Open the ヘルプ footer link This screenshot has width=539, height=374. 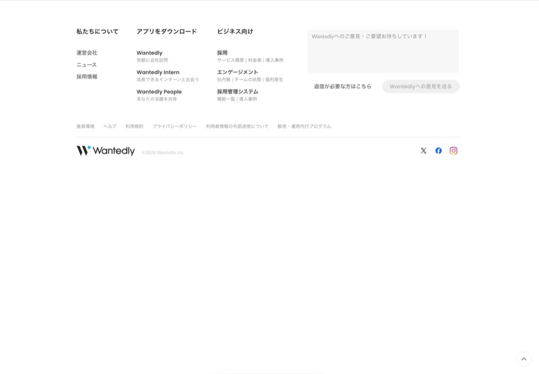coord(110,127)
